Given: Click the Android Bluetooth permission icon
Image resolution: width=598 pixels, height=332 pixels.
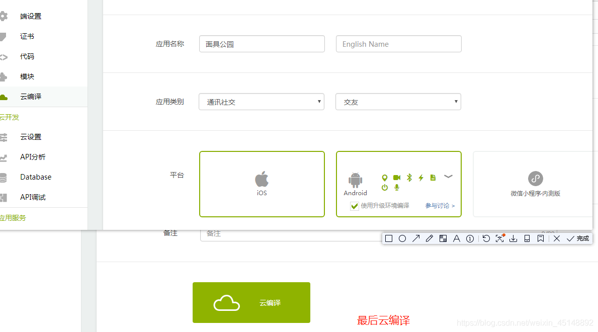Looking at the screenshot, I should pos(409,178).
